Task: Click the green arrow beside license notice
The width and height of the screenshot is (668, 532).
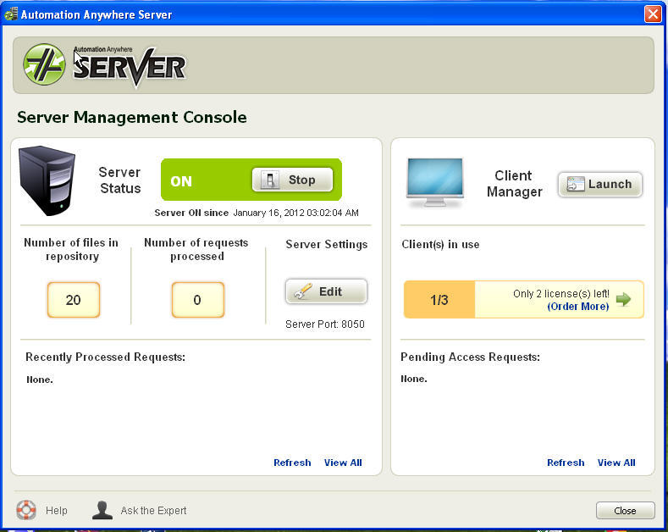Action: (x=623, y=299)
